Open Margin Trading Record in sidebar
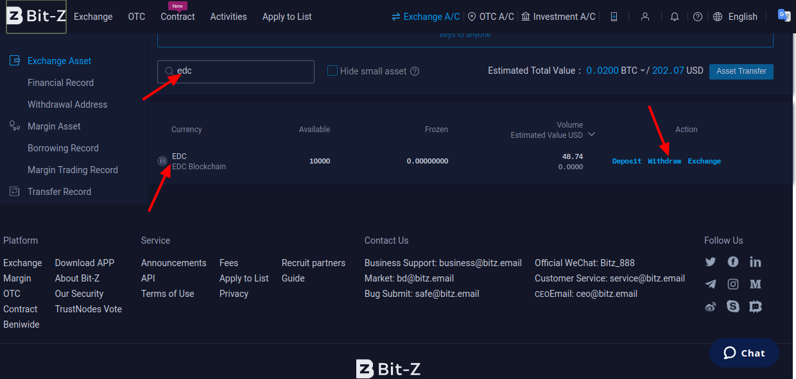Screen dimensions: 796x379 (73, 170)
